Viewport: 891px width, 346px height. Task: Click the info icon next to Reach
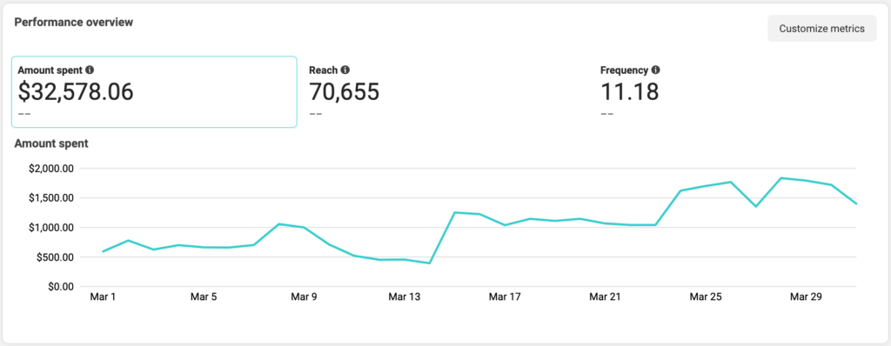click(x=345, y=70)
